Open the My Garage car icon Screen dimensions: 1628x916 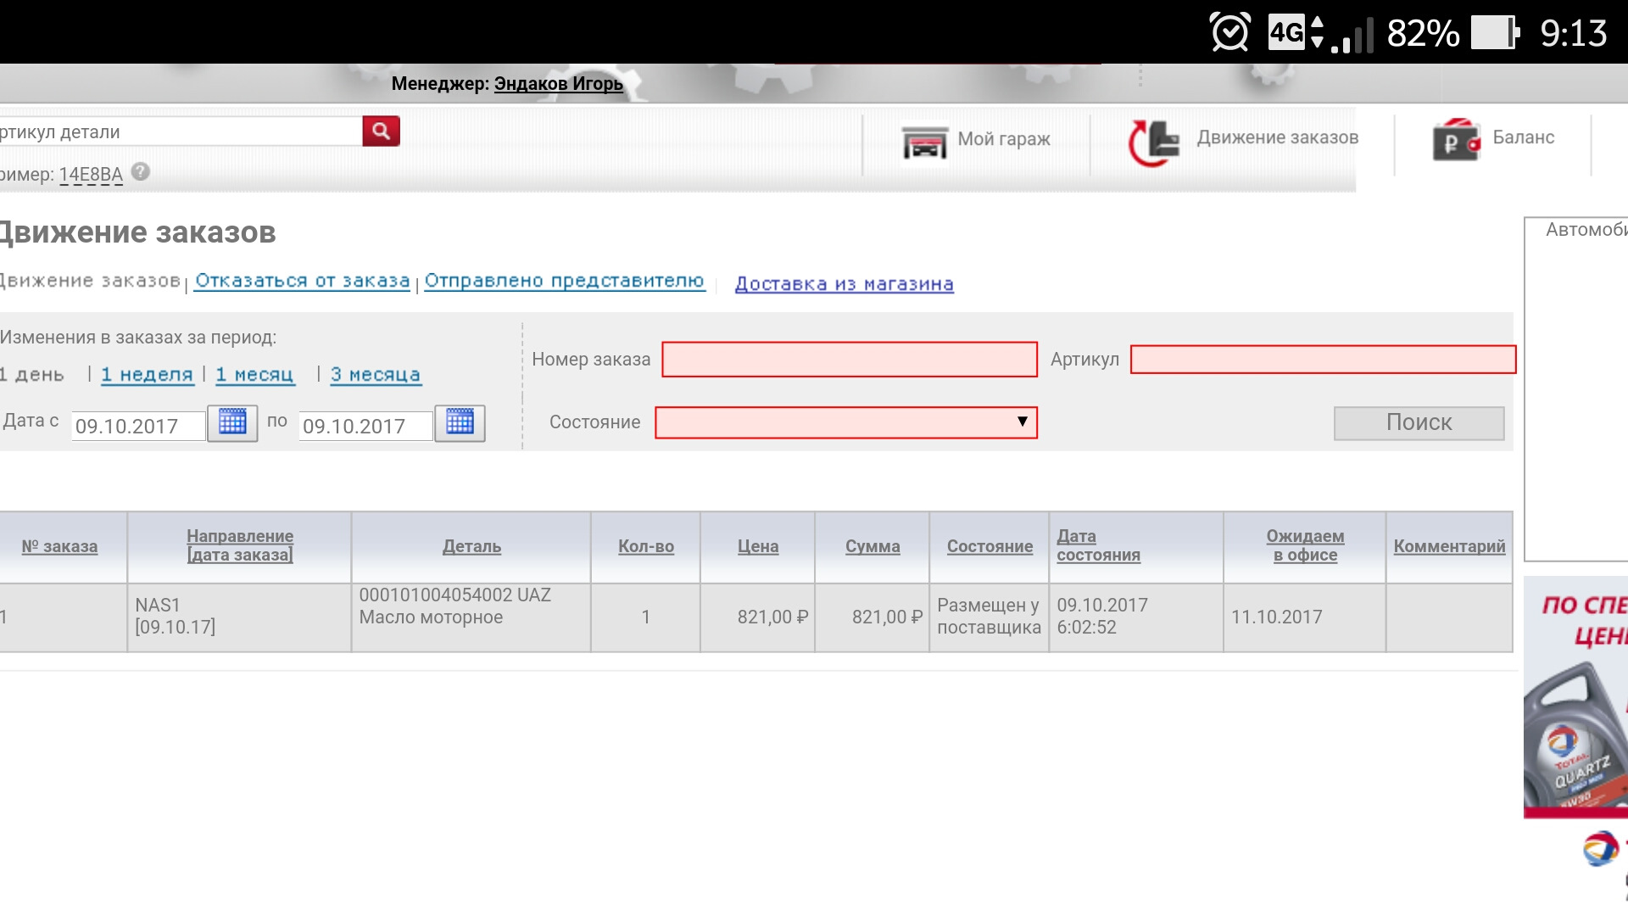pyautogui.click(x=924, y=142)
